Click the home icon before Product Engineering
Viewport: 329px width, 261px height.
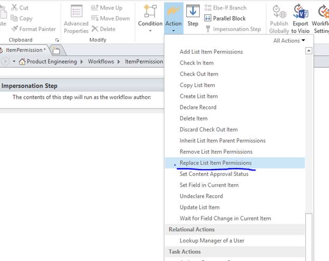pyautogui.click(x=22, y=62)
